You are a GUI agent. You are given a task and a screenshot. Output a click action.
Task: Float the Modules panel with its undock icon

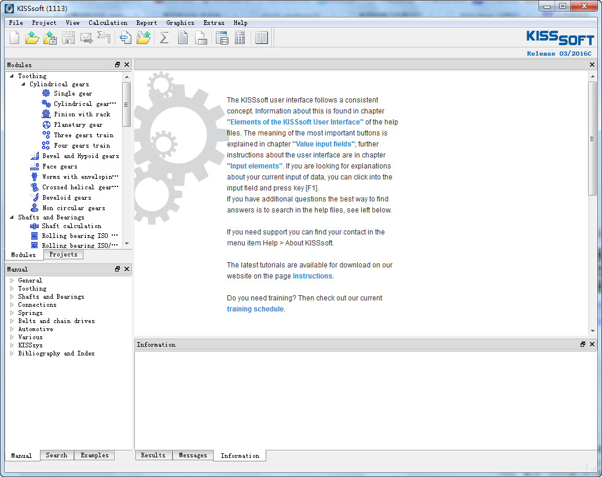tap(118, 64)
